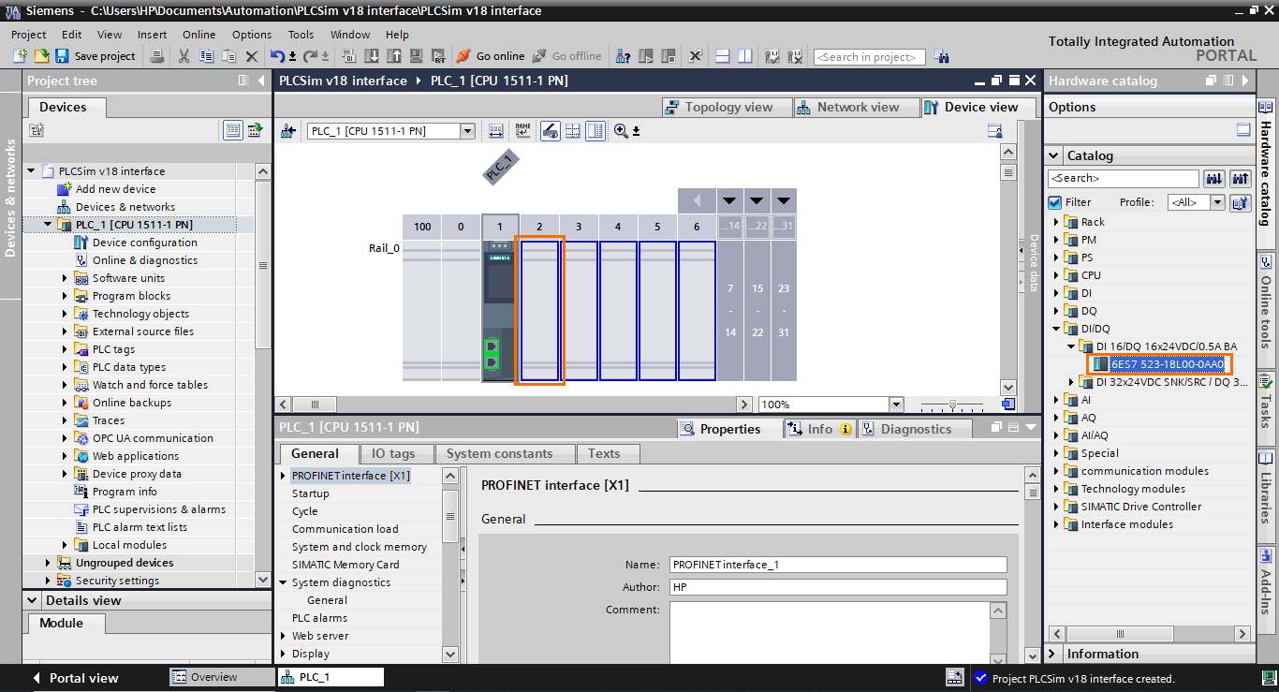
Task: Click the Delete X icon in toolbar
Action: 251,56
